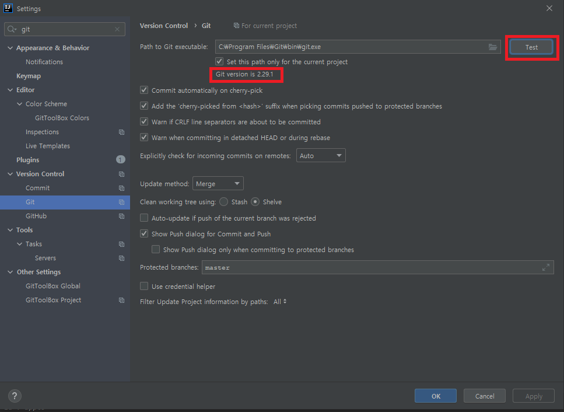Screen dimensions: 564x412
Task: Click the 'Git version is 2.29.1' text
Action: (244, 74)
